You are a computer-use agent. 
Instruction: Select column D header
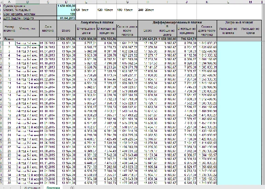(x=66, y=2)
